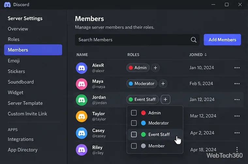The image size is (248, 164).
Task: Open Custom Invite Link settings
Action: pos(27,114)
